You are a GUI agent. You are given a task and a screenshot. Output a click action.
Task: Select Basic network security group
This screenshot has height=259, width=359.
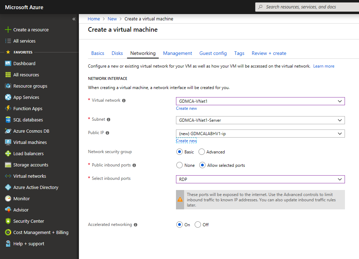click(179, 152)
